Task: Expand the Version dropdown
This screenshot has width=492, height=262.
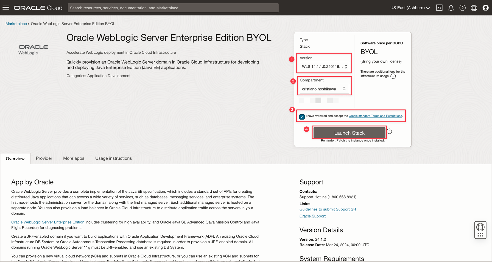Action: click(324, 67)
